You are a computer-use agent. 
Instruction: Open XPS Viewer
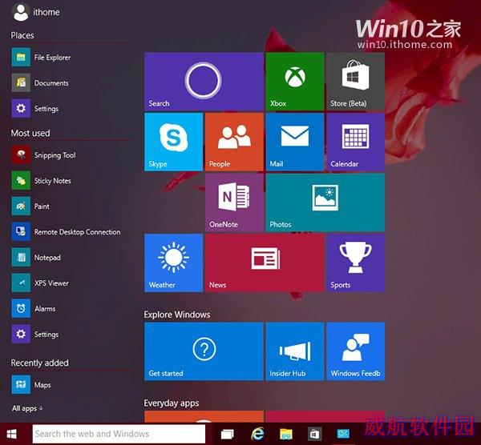coord(40,283)
